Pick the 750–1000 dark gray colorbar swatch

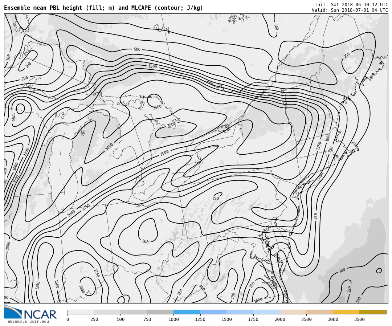click(160, 312)
